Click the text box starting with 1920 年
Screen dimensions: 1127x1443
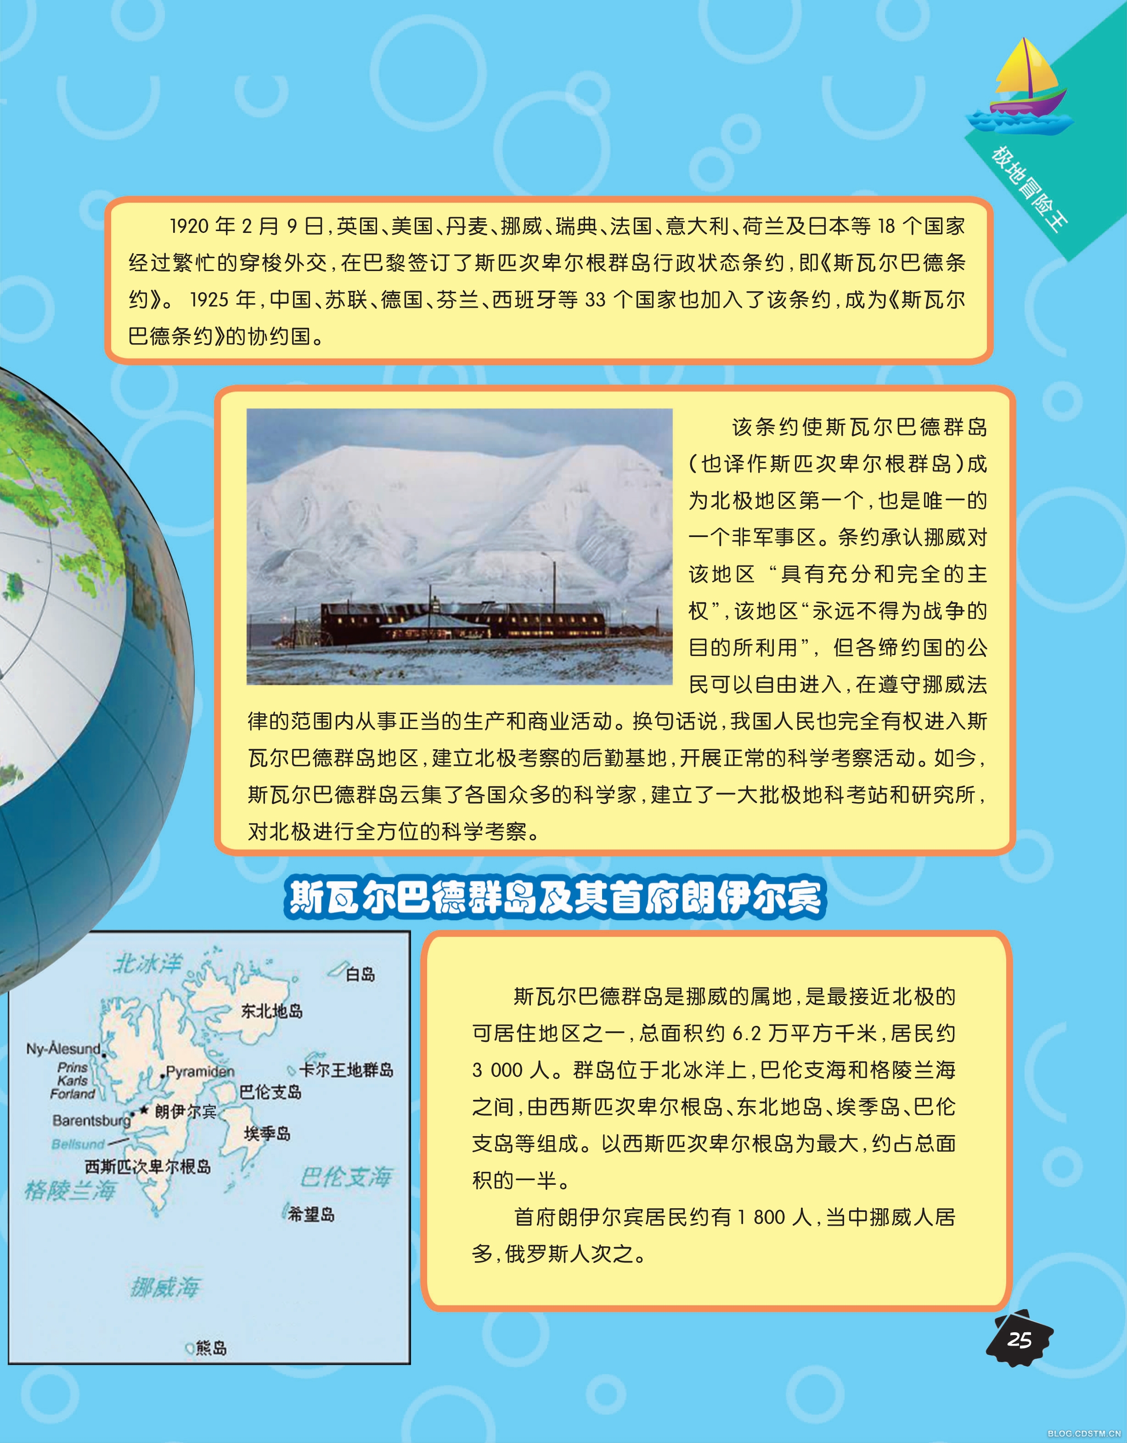pos(548,281)
